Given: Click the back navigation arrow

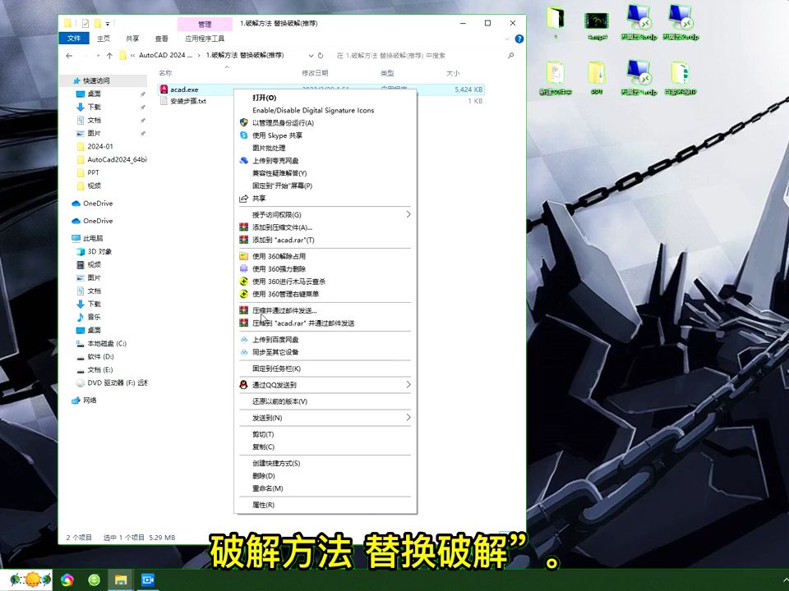Looking at the screenshot, I should [x=69, y=56].
